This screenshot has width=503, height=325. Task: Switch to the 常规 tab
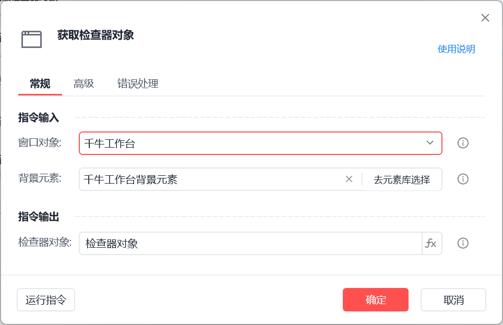[x=40, y=84]
